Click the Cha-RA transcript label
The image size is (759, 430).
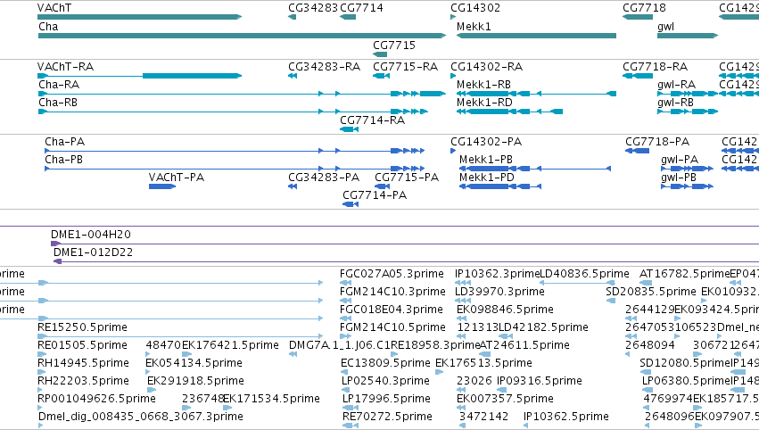coord(59,84)
